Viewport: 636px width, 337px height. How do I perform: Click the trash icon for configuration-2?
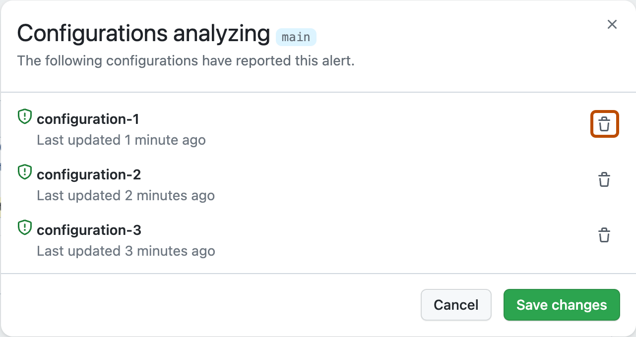click(x=604, y=180)
